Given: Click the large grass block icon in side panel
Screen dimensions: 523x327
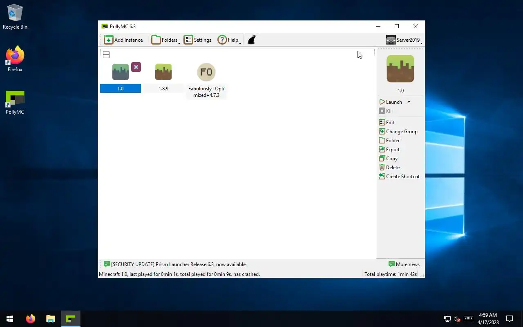Looking at the screenshot, I should 400,69.
